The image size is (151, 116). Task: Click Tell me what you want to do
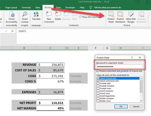click(108, 8)
